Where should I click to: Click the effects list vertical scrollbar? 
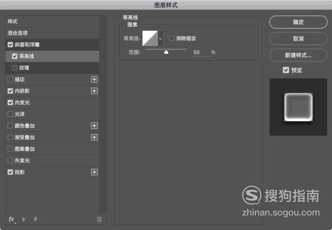point(103,114)
